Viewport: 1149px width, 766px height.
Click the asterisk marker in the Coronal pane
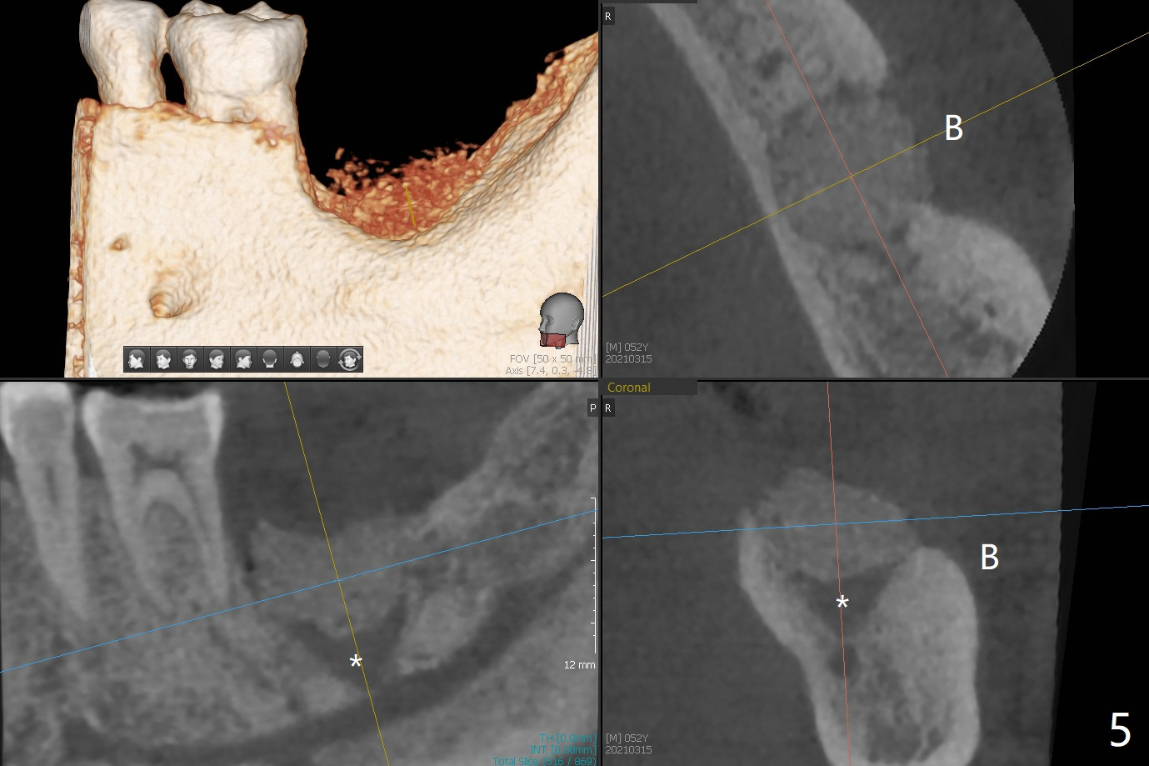pyautogui.click(x=842, y=603)
